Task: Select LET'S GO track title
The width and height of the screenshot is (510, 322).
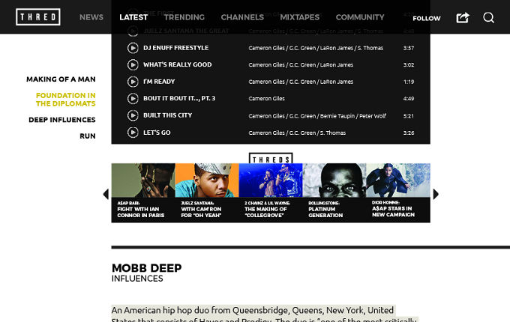Action: [157, 133]
